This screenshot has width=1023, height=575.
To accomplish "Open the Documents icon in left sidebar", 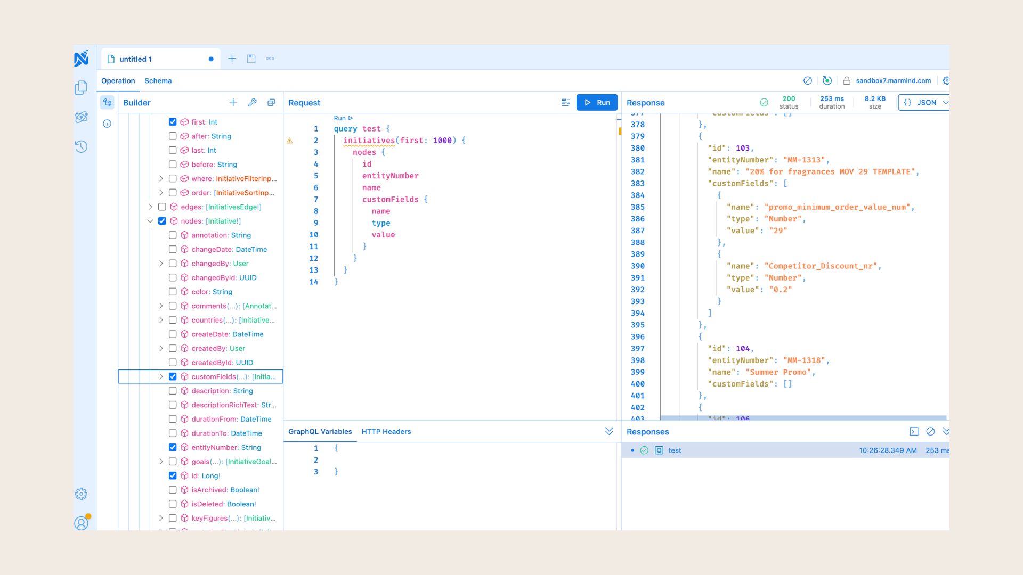I will tap(81, 87).
